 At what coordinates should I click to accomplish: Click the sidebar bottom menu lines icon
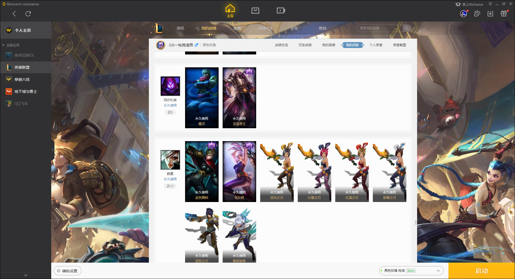[x=26, y=275]
